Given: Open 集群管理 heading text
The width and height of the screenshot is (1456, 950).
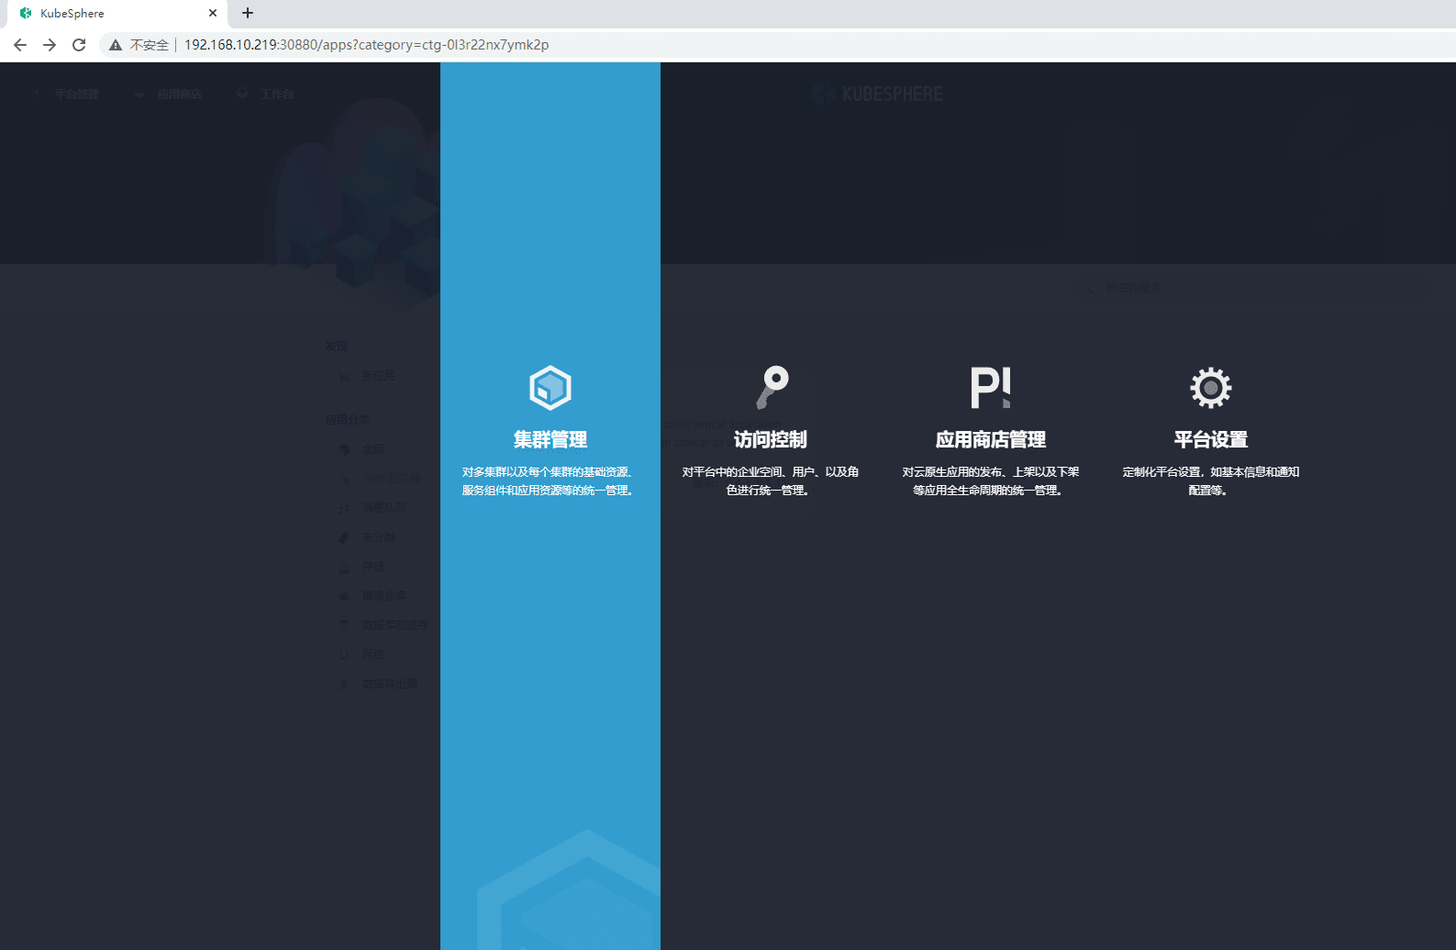Looking at the screenshot, I should [550, 440].
